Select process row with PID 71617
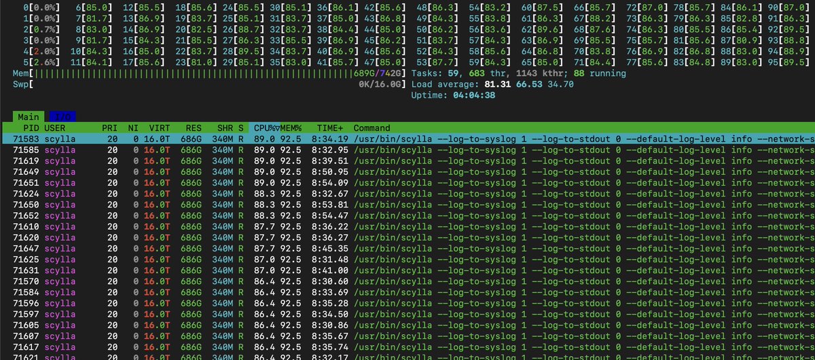Viewport: 815px width, 360px height. click(x=407, y=346)
